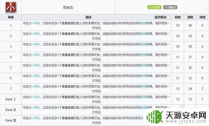Click 持续 value 6 in level 1 row

pyautogui.click(x=202, y=26)
